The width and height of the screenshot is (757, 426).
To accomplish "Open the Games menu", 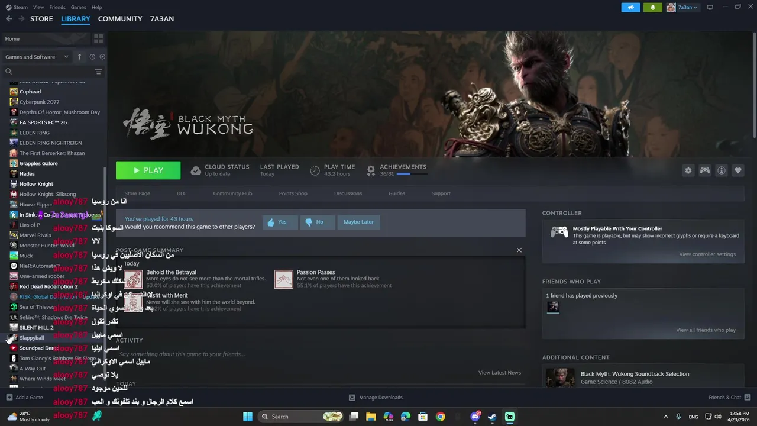I will click(x=78, y=7).
